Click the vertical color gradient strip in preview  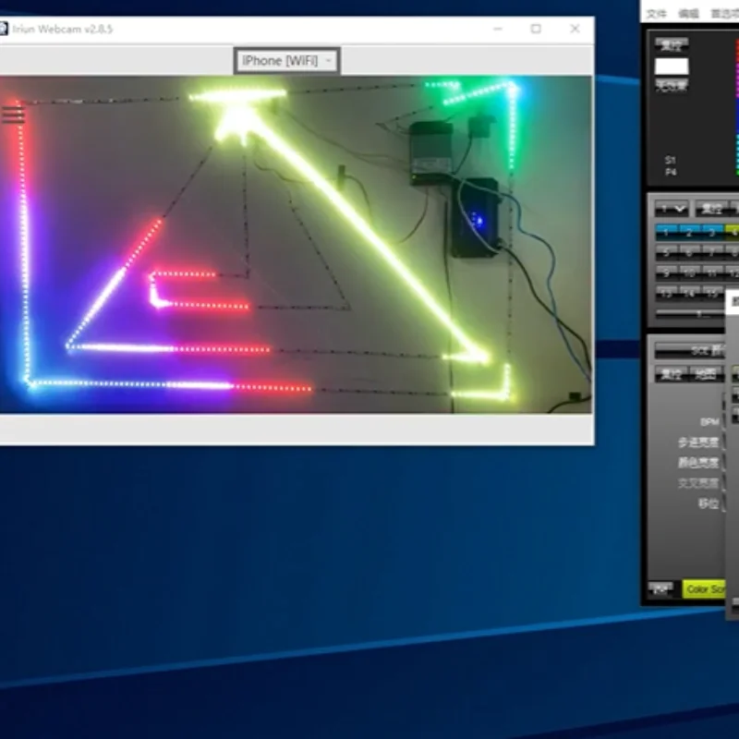pos(737,107)
